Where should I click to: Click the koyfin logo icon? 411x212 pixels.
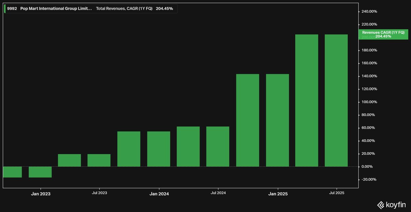381,205
